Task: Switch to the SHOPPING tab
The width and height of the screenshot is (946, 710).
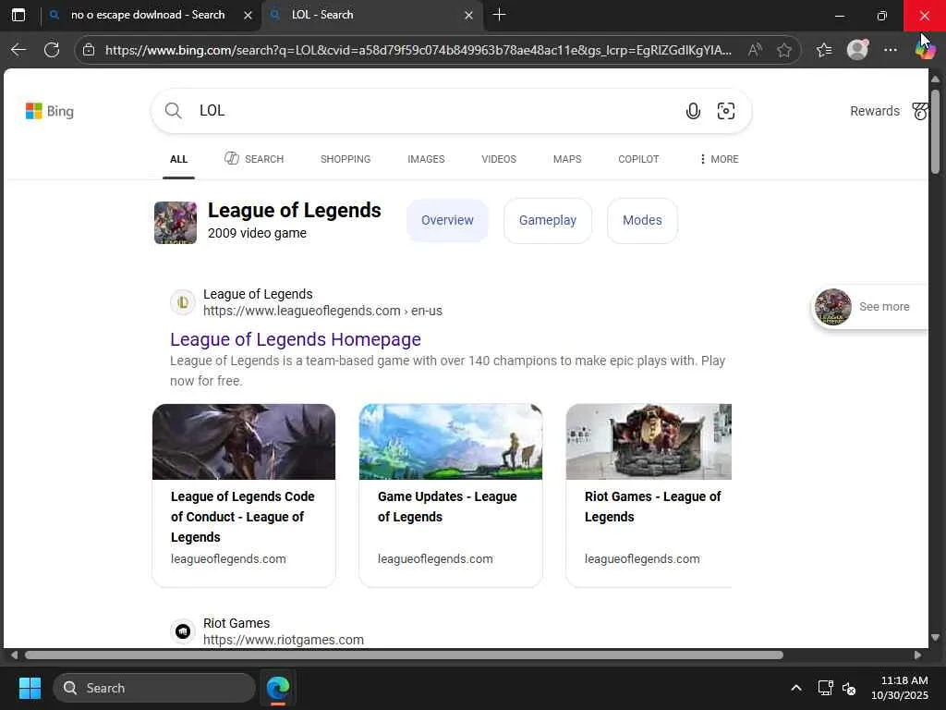Action: point(346,159)
